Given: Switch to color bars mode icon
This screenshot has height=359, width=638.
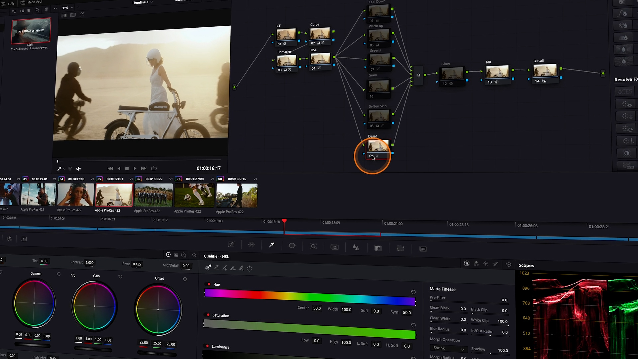Looking at the screenshot, I should [x=176, y=255].
